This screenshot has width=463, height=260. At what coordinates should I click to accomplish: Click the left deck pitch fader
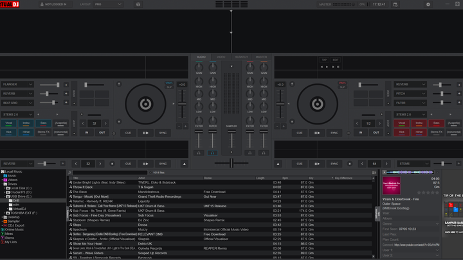click(182, 104)
